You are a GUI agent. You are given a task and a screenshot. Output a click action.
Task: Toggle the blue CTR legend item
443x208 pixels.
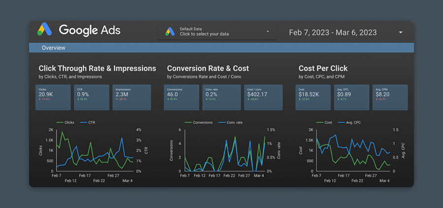[x=89, y=122]
